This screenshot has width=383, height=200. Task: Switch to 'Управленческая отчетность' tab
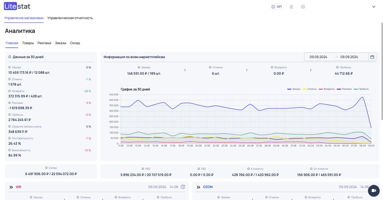coord(70,18)
